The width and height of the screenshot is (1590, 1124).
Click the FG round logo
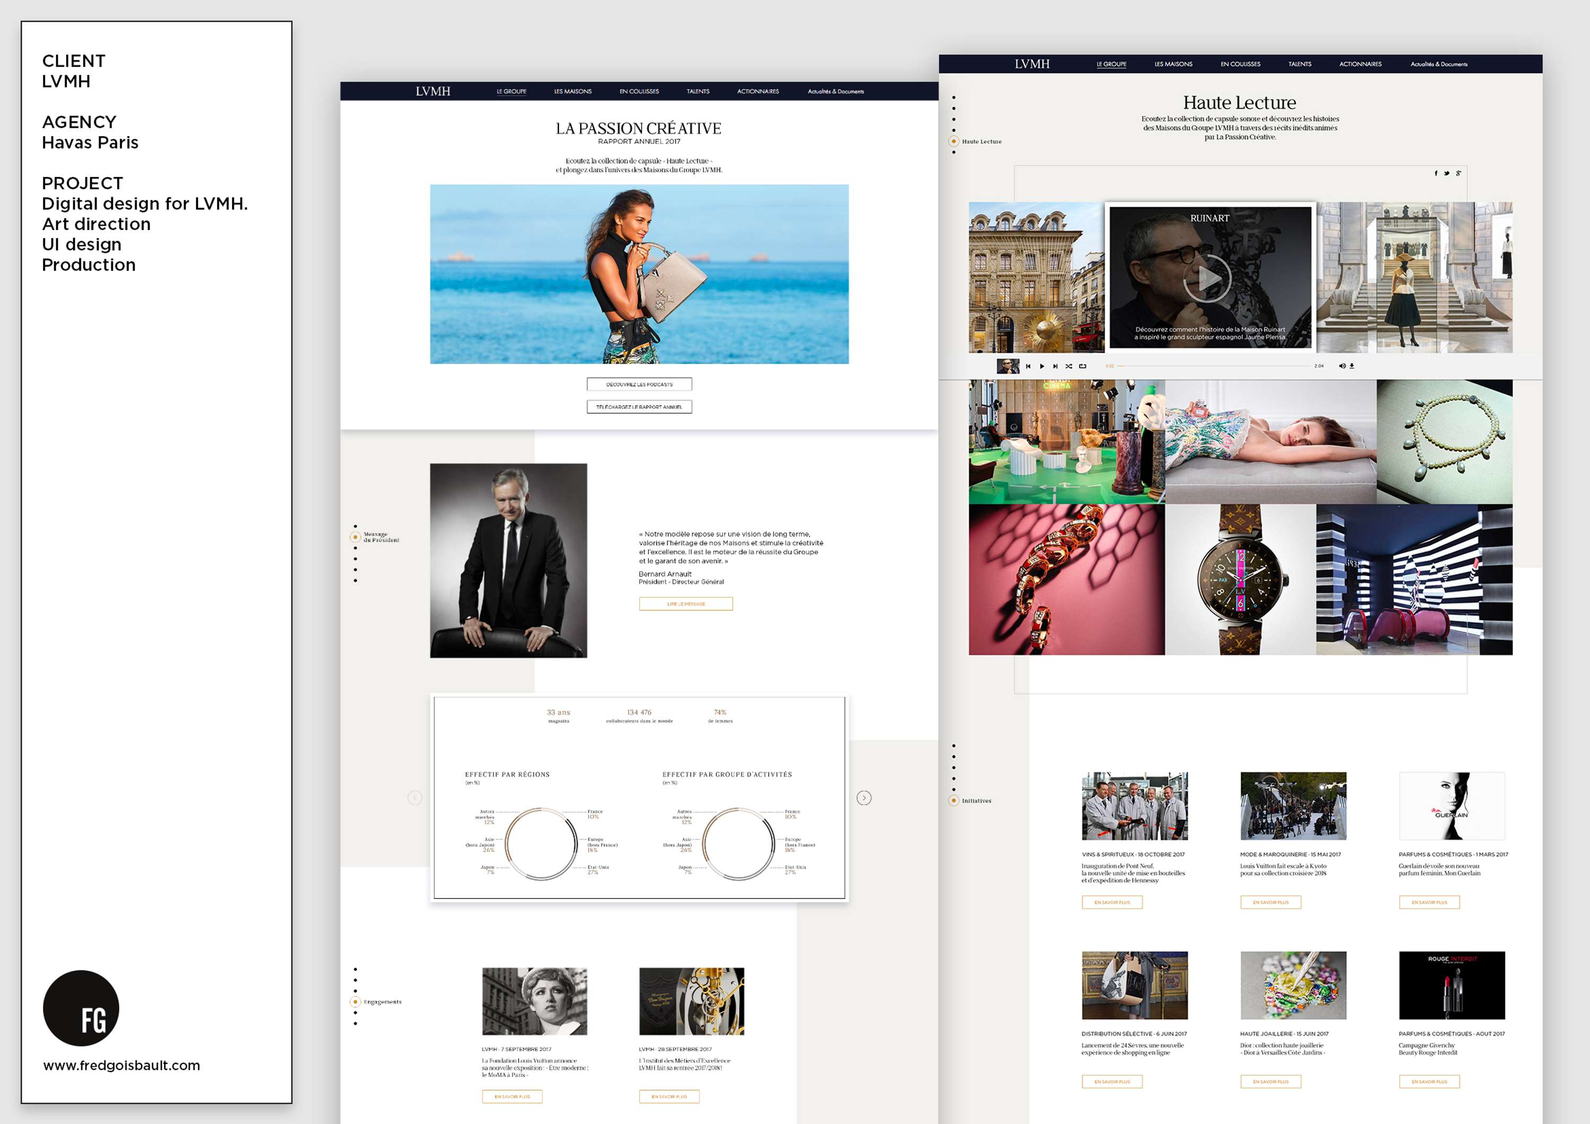click(x=81, y=1007)
